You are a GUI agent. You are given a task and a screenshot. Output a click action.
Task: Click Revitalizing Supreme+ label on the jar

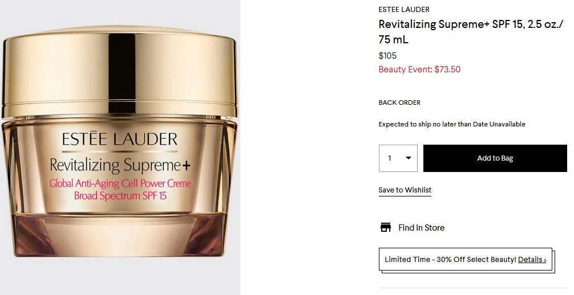point(120,165)
